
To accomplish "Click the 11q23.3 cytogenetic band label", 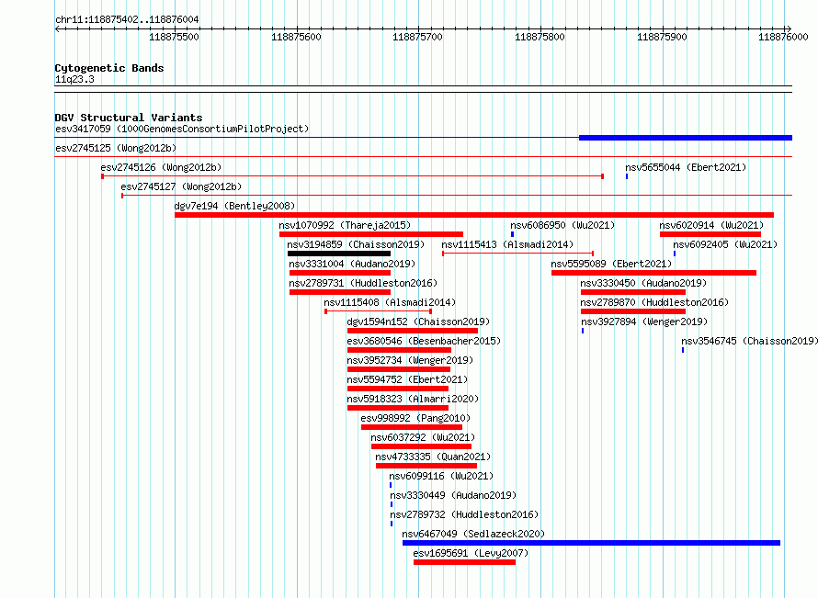I will 74,79.
